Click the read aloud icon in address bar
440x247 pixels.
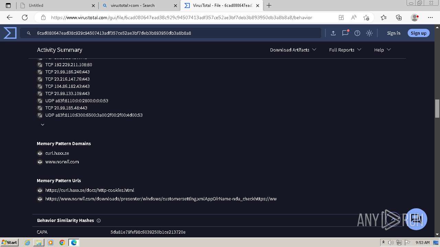(354, 17)
